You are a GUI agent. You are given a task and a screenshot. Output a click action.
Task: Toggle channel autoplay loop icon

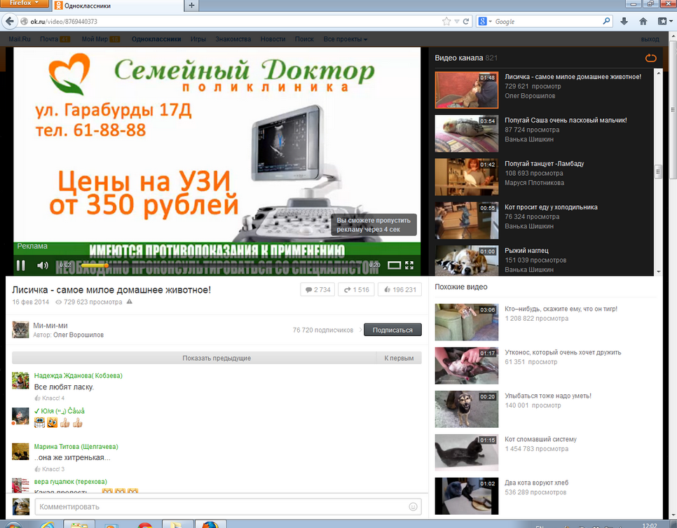[x=650, y=58]
